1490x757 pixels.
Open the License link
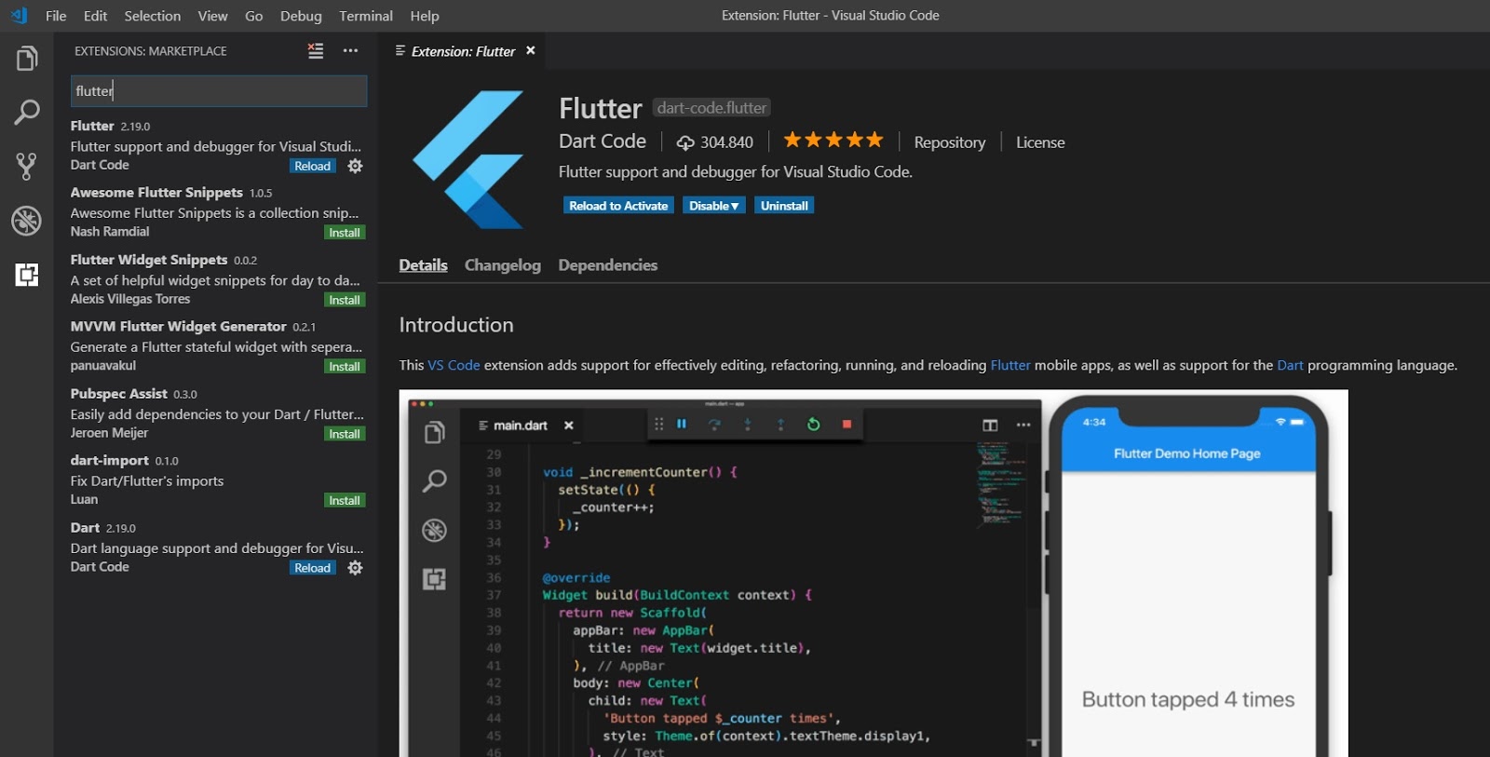point(1040,142)
